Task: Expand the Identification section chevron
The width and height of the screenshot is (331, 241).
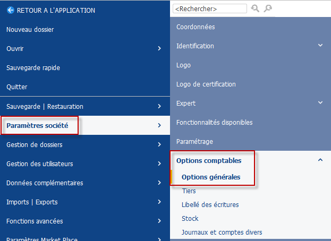Action: 320,46
